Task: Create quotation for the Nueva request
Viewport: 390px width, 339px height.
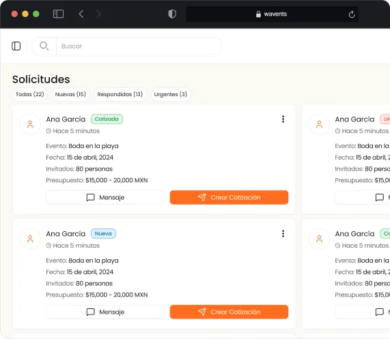Action: pyautogui.click(x=229, y=312)
